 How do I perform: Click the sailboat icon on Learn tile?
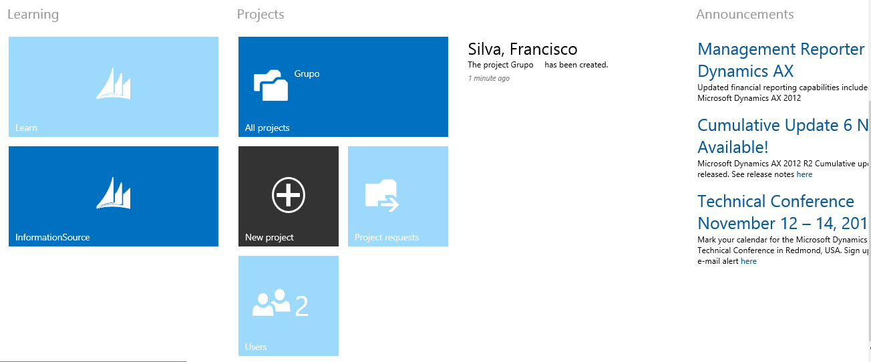[x=113, y=84]
